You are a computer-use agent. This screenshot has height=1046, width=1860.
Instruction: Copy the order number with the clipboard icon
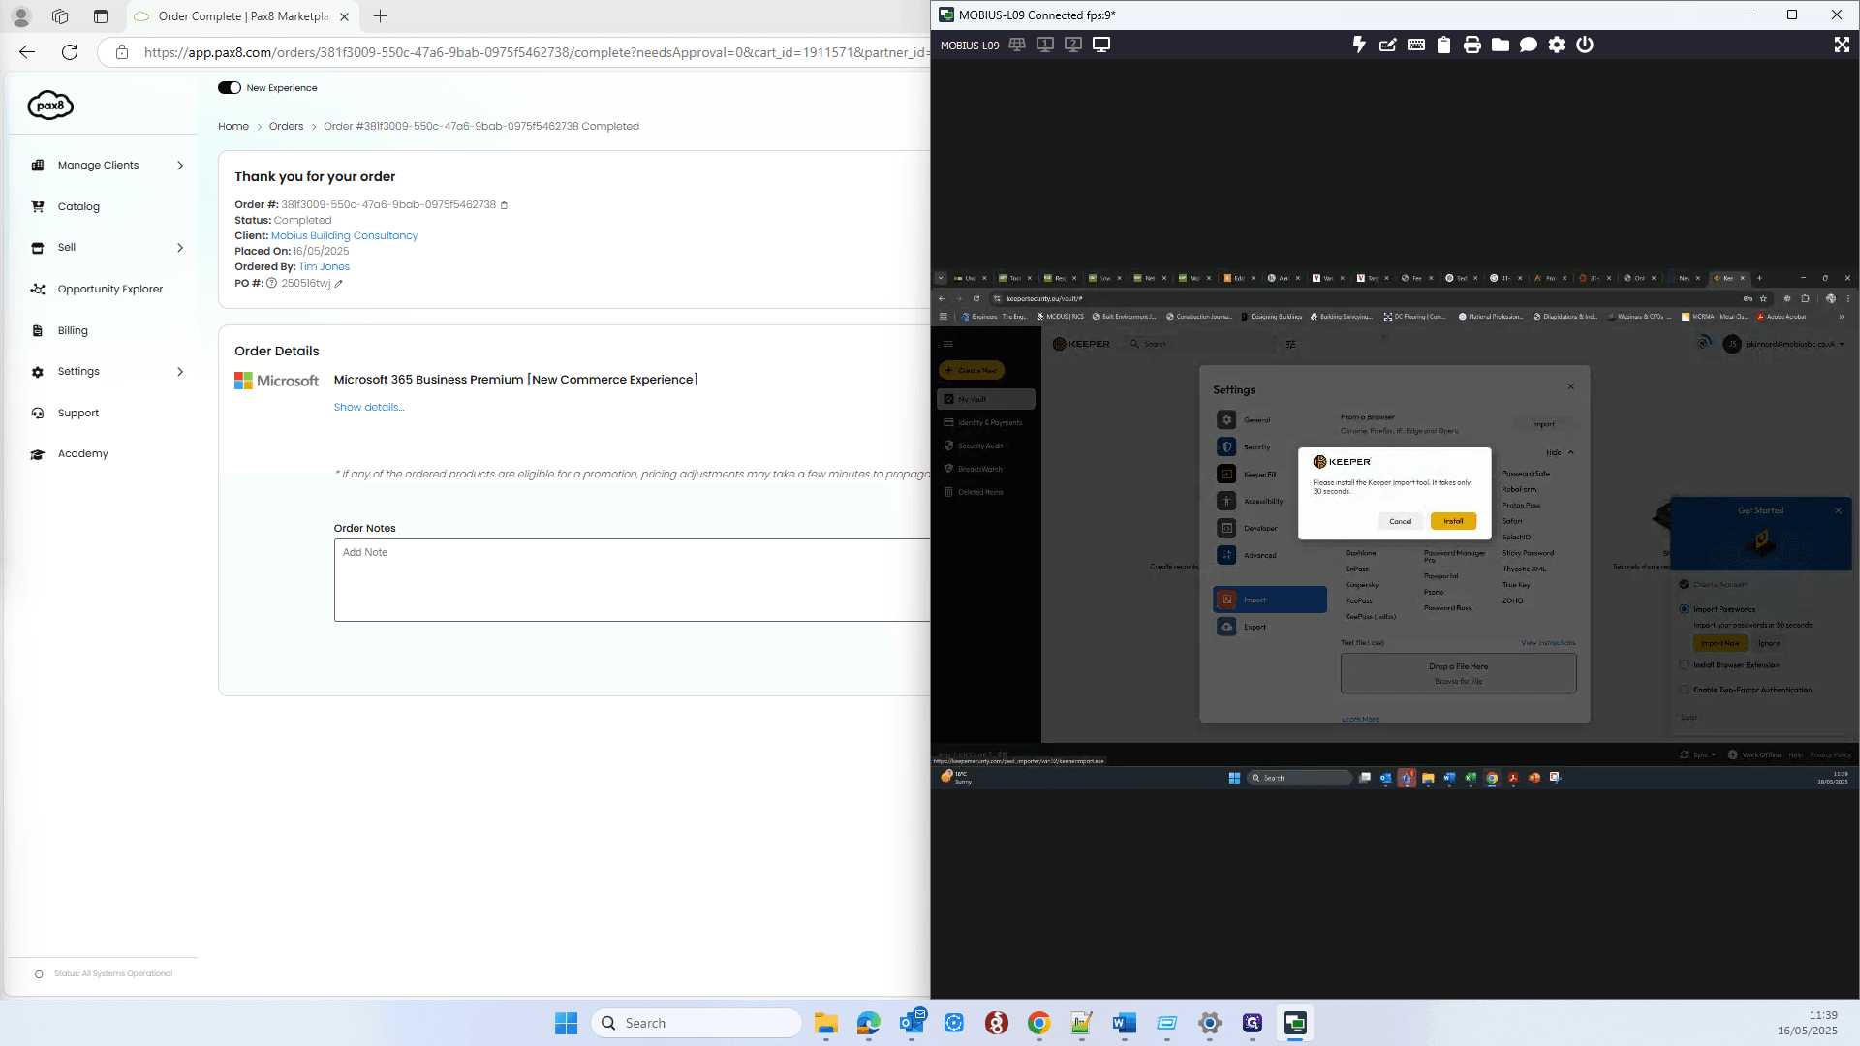504,205
